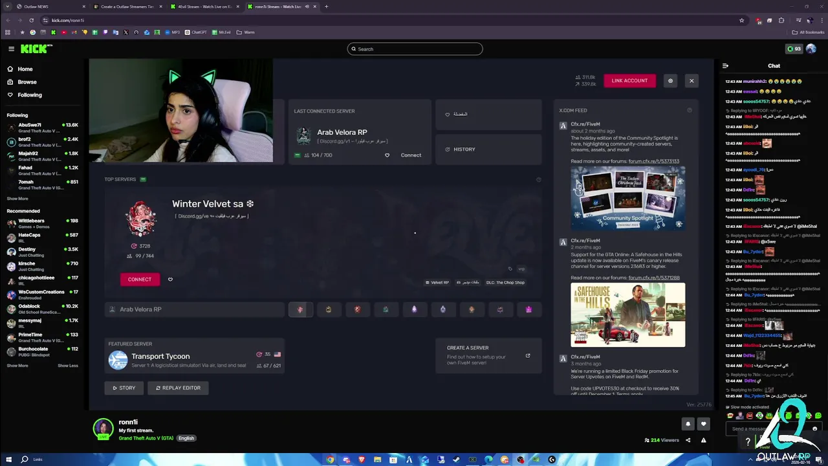Open Majah92 channel from Following list
This screenshot has width=828, height=466.
(x=42, y=156)
